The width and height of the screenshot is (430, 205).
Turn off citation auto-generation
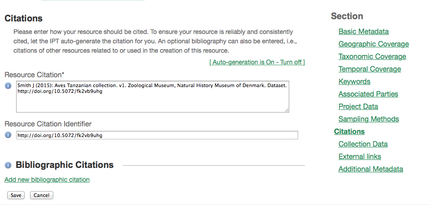(x=257, y=62)
